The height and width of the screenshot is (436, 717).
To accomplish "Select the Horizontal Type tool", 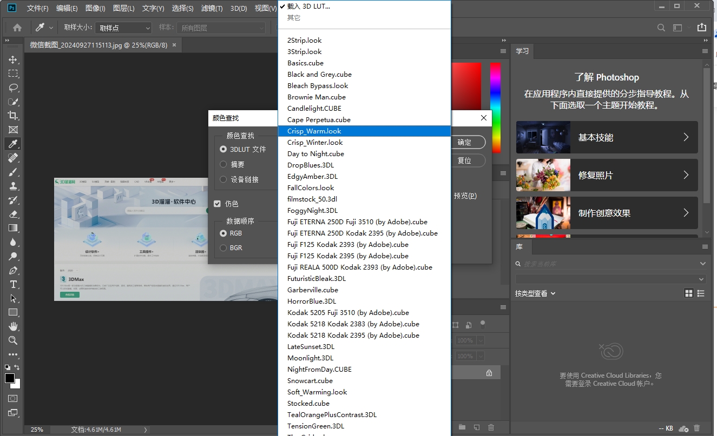I will pos(13,284).
